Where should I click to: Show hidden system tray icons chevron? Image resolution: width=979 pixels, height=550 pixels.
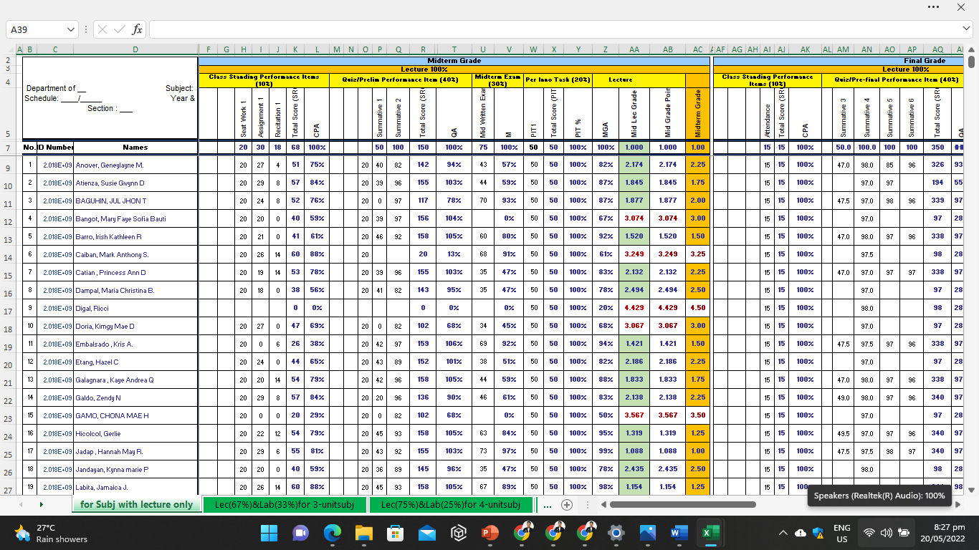783,533
